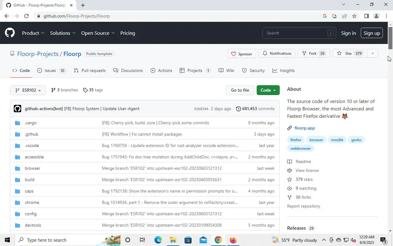Screen dimensions: 393x246
Task: Click Pricing in the header
Action: point(127,33)
